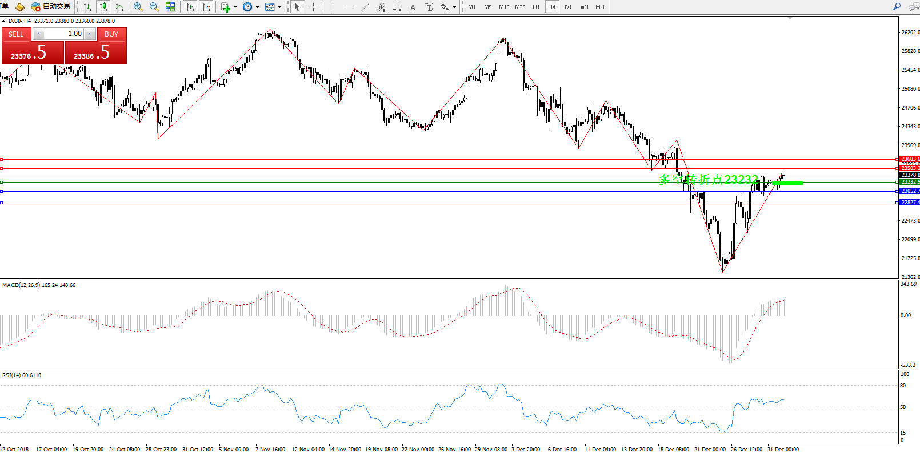Toggle the candlestick chart mode

(x=103, y=7)
